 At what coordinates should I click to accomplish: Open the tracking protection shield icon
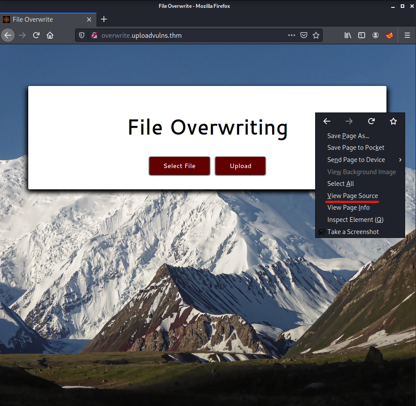[x=82, y=35]
